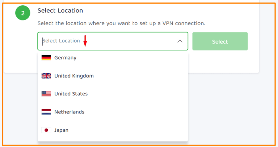
Task: Click the green step 2 badge
Action: click(23, 13)
